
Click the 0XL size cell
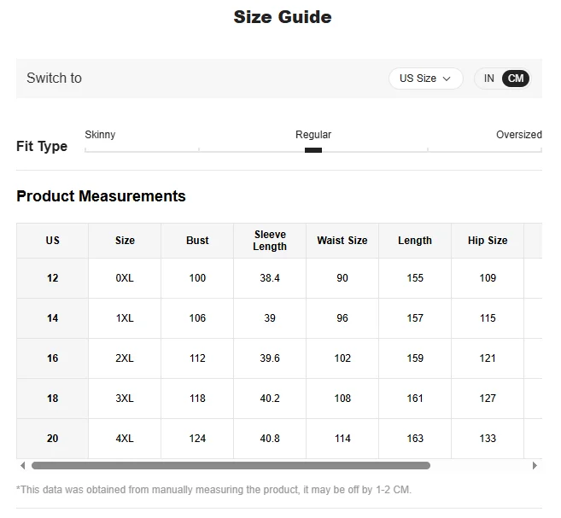pyautogui.click(x=125, y=278)
